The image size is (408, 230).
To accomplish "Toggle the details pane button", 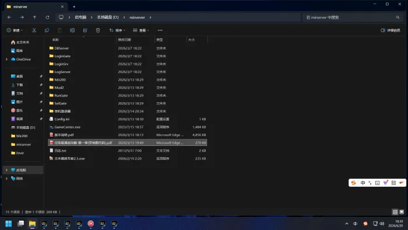I will (x=391, y=30).
